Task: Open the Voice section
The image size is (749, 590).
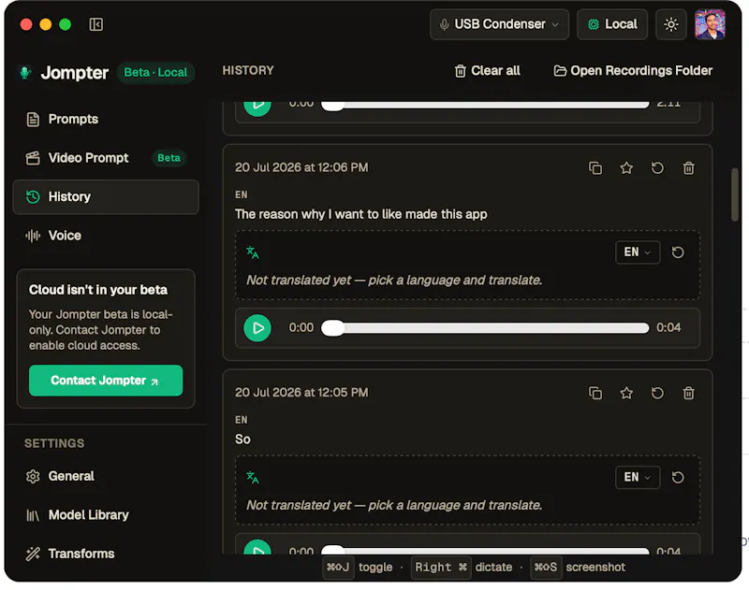Action: pos(106,236)
